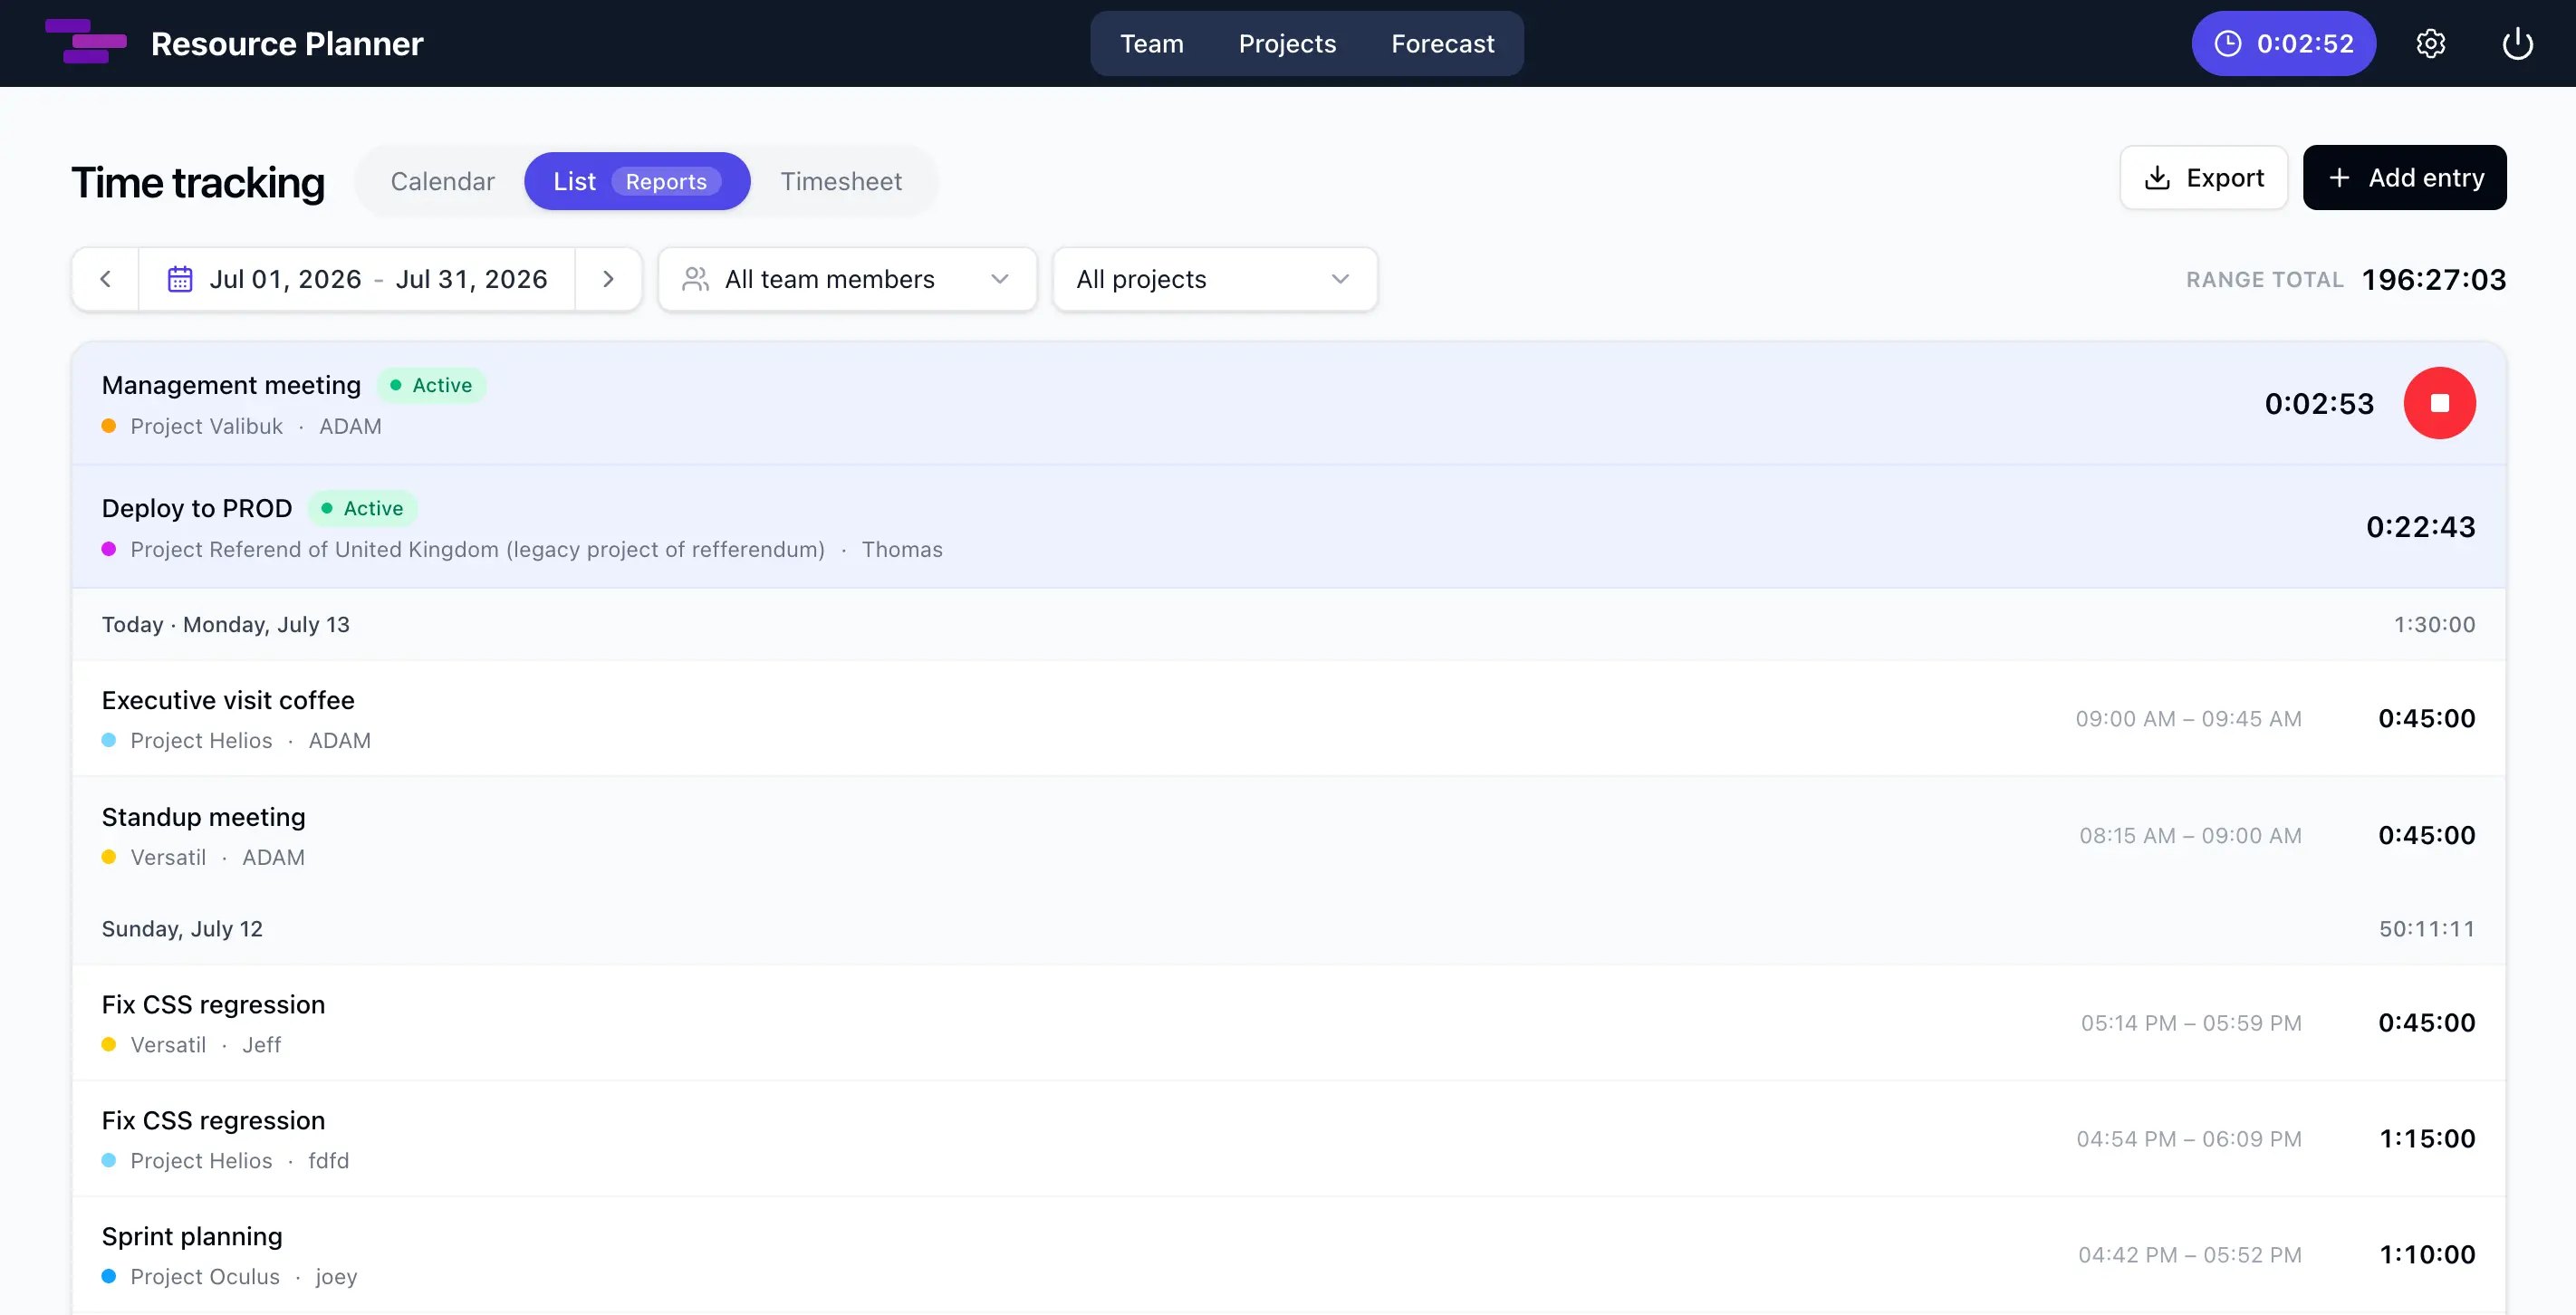This screenshot has height=1315, width=2576.
Task: Open the Sprint planning entry
Action: coord(1288,1254)
